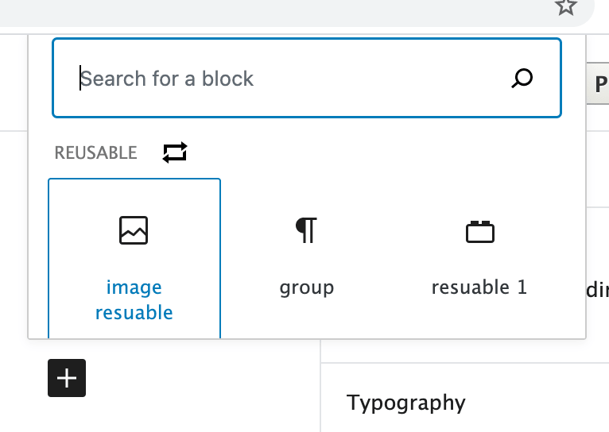
Task: Click the empty sidebar row above Typography
Action: 465,351
